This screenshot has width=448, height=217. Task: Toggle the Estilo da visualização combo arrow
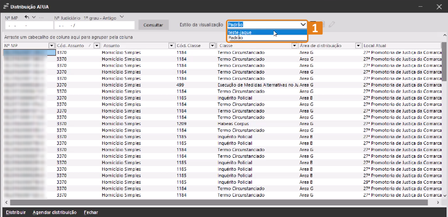pyautogui.click(x=303, y=25)
